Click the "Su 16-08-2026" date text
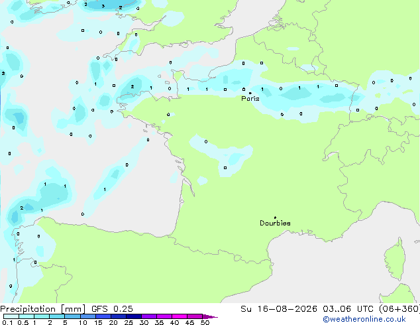The height and width of the screenshot is (325, 420). [279, 309]
